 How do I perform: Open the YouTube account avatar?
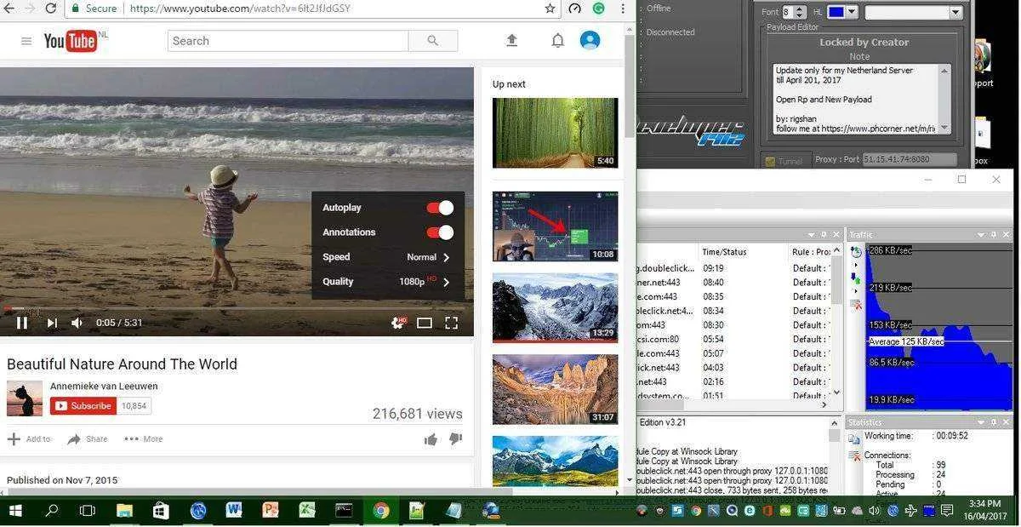coord(590,40)
